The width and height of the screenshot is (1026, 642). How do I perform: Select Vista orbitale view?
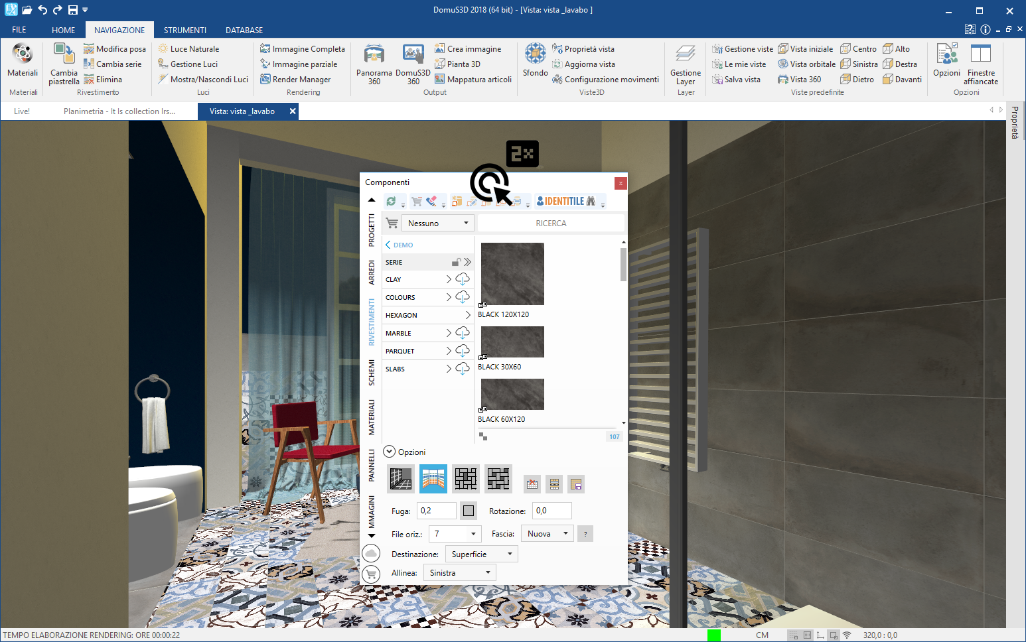click(x=806, y=64)
